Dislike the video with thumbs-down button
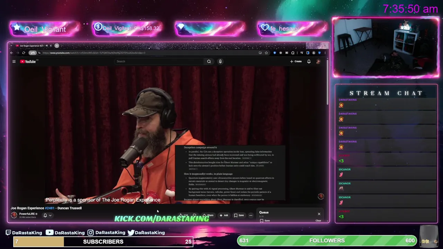Viewport: 443px width, 249px height. (195, 215)
